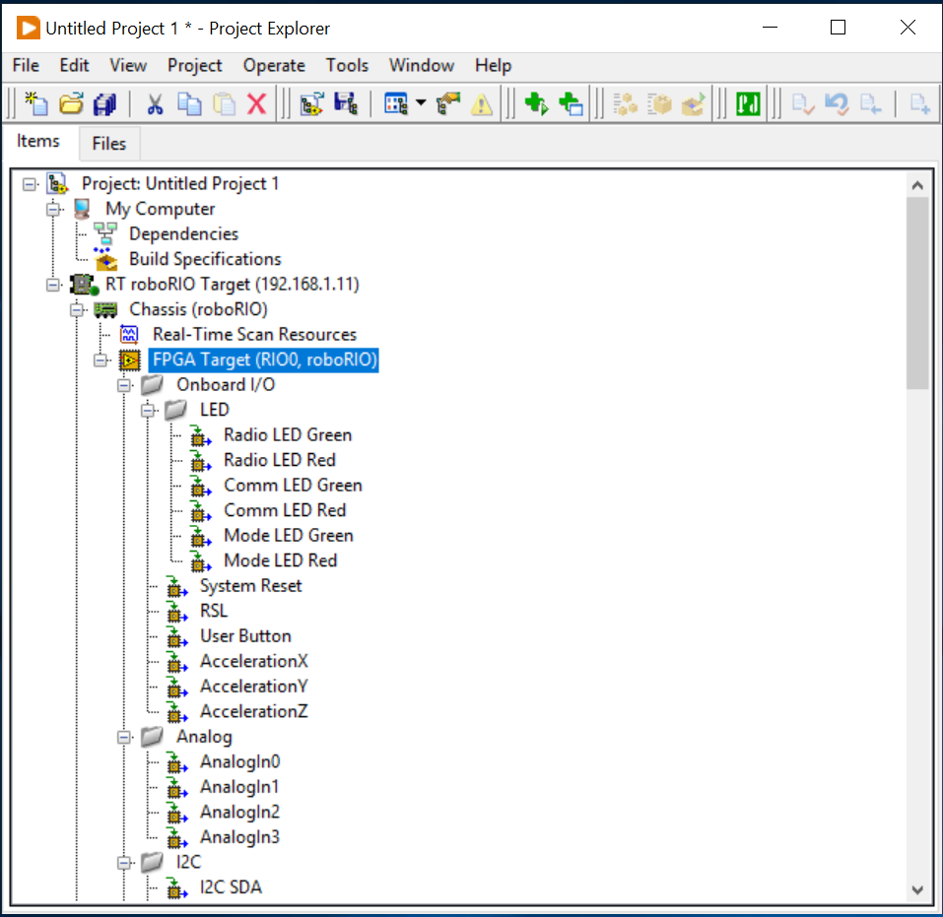
Task: Click the second green plus toolbar icon
Action: click(570, 103)
